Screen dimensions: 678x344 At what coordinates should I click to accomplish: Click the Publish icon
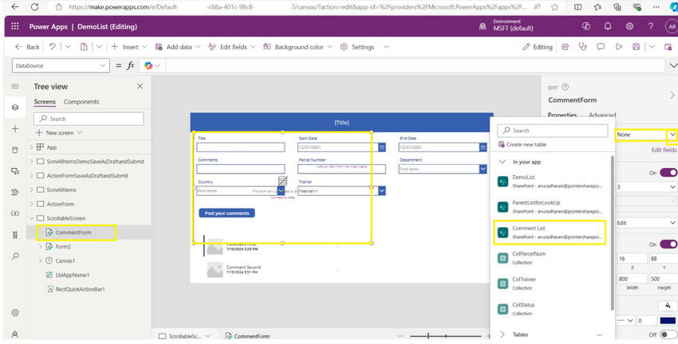pyautogui.click(x=668, y=47)
